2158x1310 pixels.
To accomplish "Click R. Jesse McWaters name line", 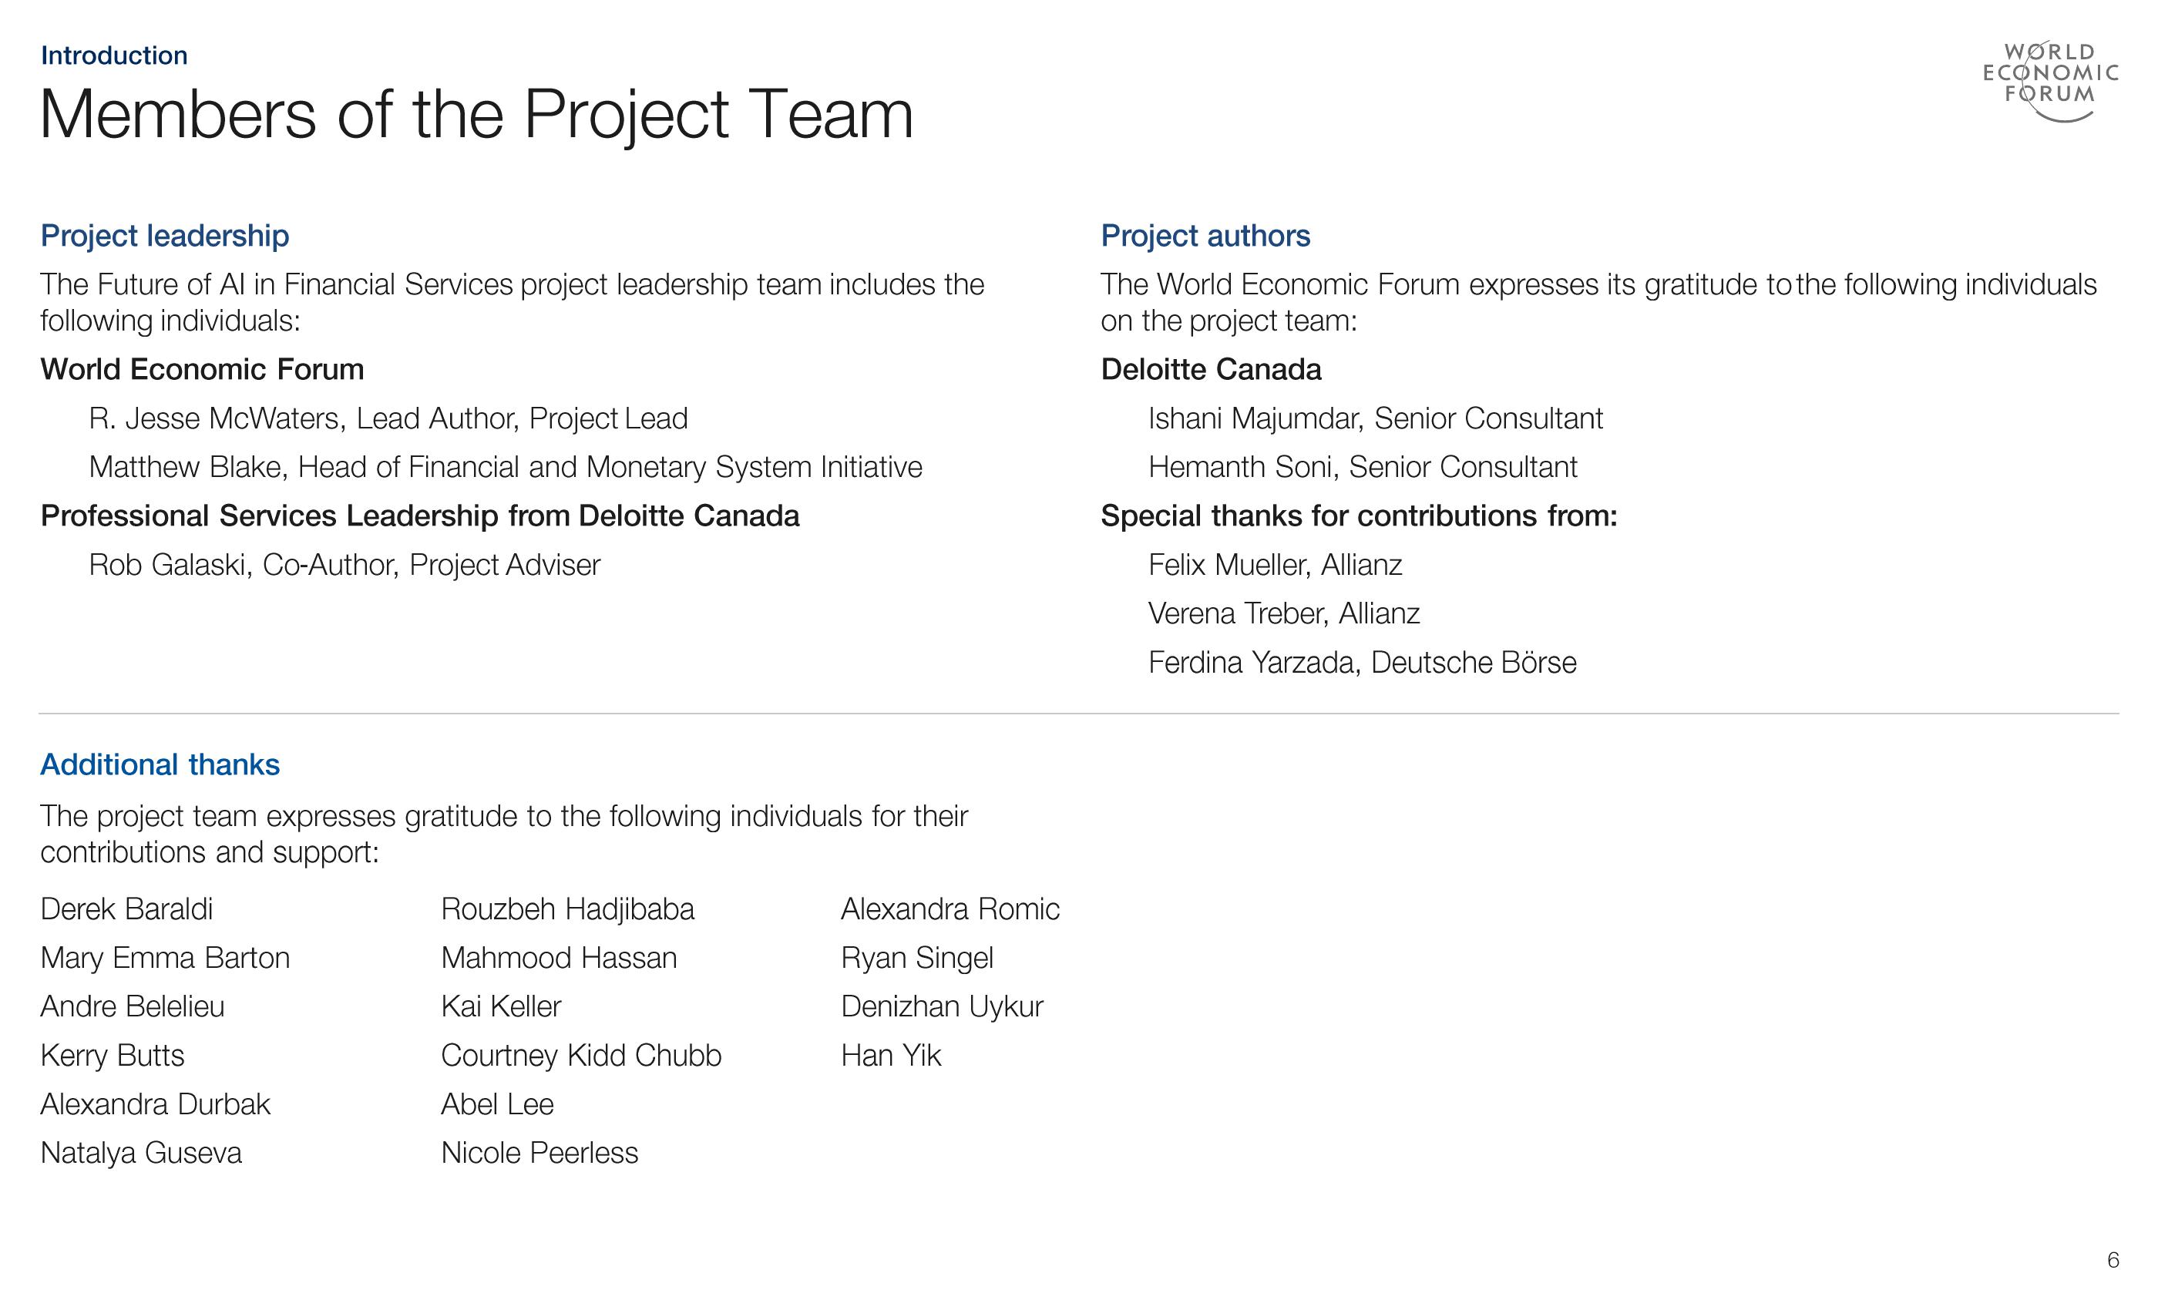I will (x=388, y=418).
